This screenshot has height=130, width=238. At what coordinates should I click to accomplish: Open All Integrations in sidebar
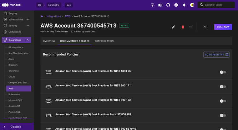tap(16, 47)
